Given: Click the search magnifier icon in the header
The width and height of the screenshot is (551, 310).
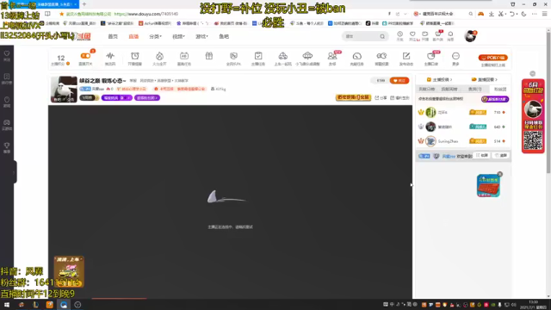Looking at the screenshot, I should click(382, 36).
